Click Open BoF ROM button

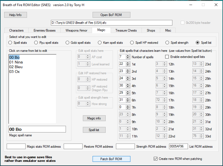[x=111, y=15]
